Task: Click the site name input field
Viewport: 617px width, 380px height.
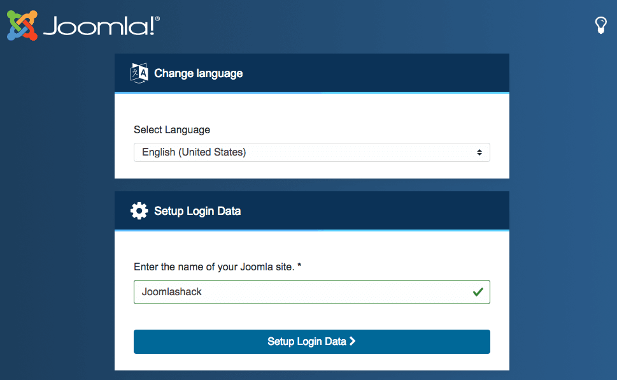Action: coord(311,292)
